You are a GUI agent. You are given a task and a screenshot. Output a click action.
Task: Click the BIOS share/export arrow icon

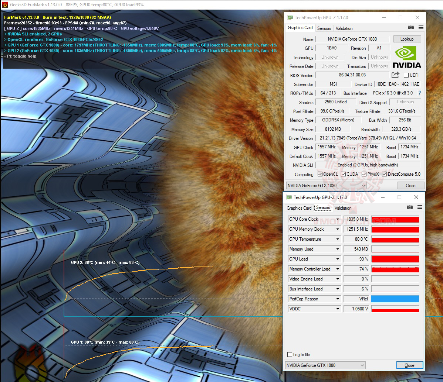396,75
